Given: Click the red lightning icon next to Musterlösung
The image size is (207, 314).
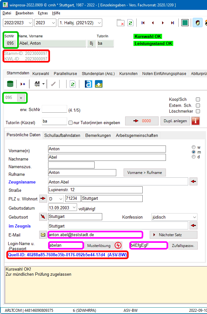Looking at the screenshot, I should point(118,245).
